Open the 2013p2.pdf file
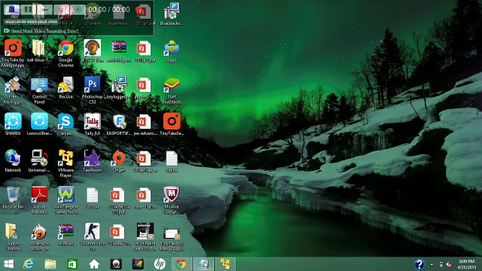This screenshot has width=482, height=271. point(145,50)
